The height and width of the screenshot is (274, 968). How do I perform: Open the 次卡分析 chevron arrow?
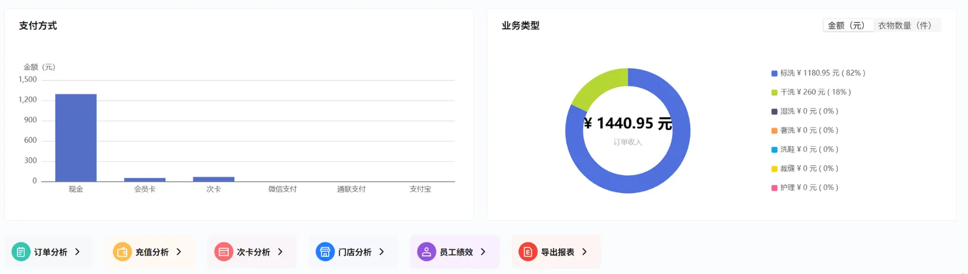tap(280, 252)
